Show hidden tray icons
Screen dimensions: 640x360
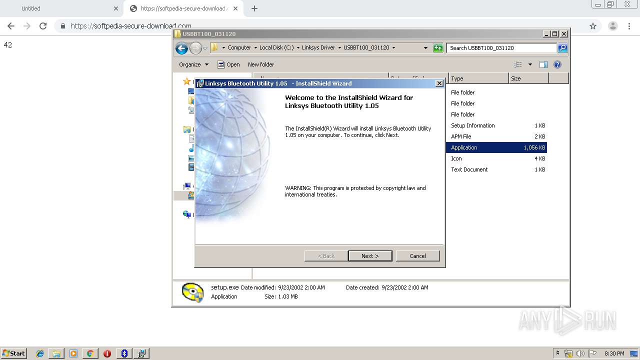pos(558,353)
